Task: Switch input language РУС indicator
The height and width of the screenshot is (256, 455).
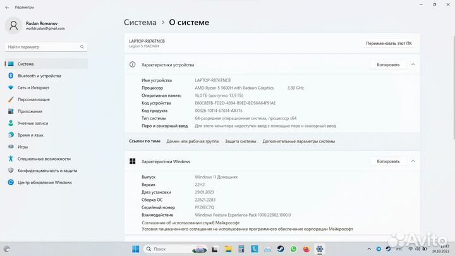Action: (399, 249)
